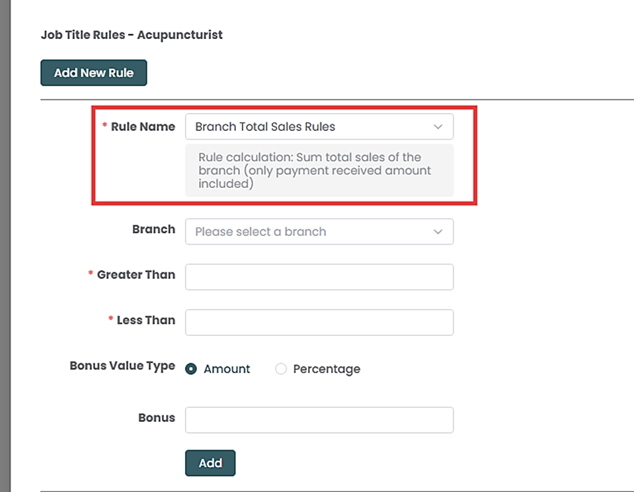The height and width of the screenshot is (492, 634).
Task: Expand the Branch dropdown arrow
Action: [x=438, y=232]
